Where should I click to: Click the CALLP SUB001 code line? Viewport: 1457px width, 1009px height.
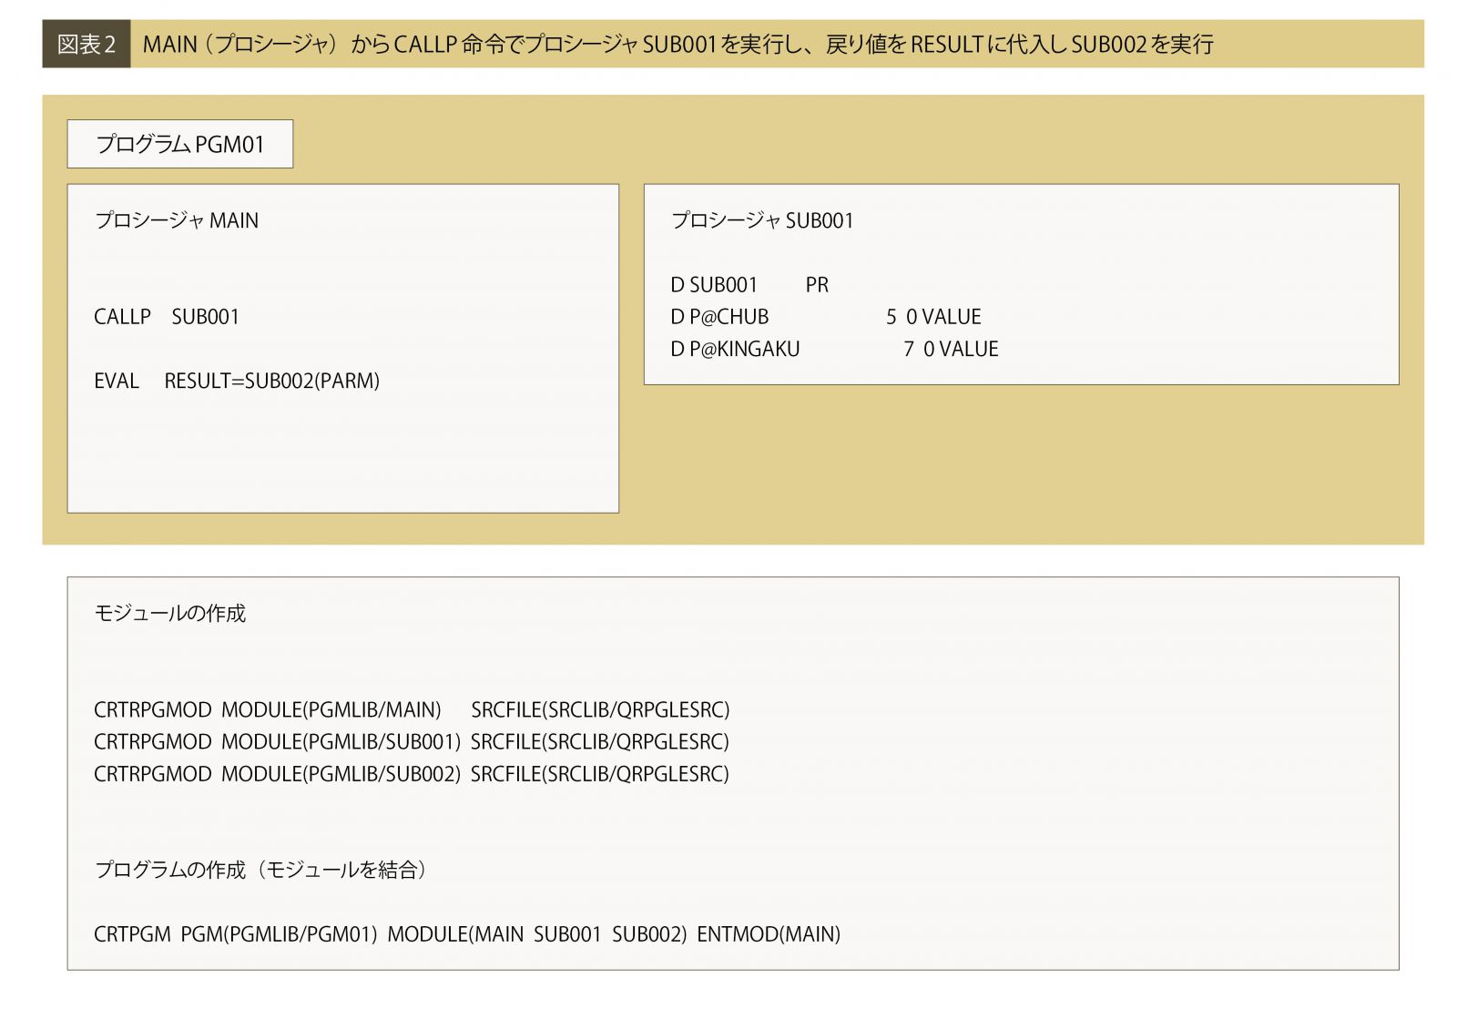(x=167, y=317)
